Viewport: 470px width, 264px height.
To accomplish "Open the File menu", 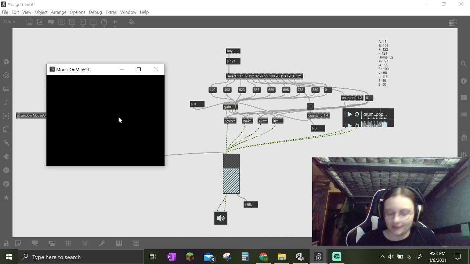I will click(x=5, y=12).
